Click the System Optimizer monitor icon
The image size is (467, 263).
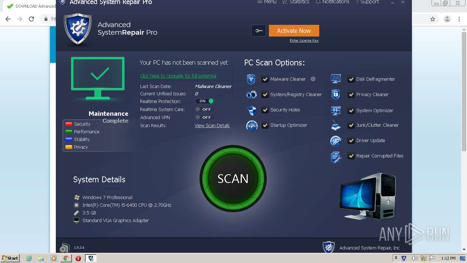click(336, 110)
